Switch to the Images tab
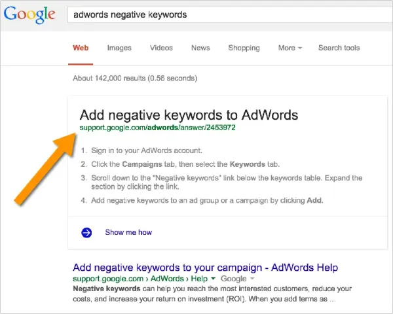This screenshot has height=314, width=393. coord(119,48)
